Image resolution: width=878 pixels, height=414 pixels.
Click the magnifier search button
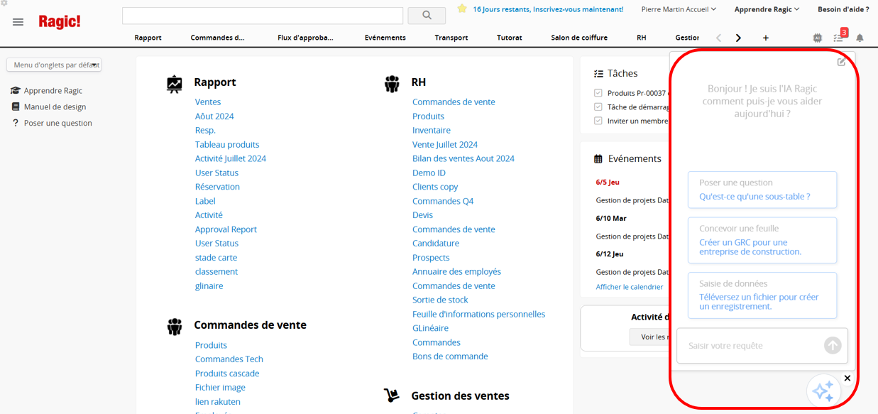(427, 15)
